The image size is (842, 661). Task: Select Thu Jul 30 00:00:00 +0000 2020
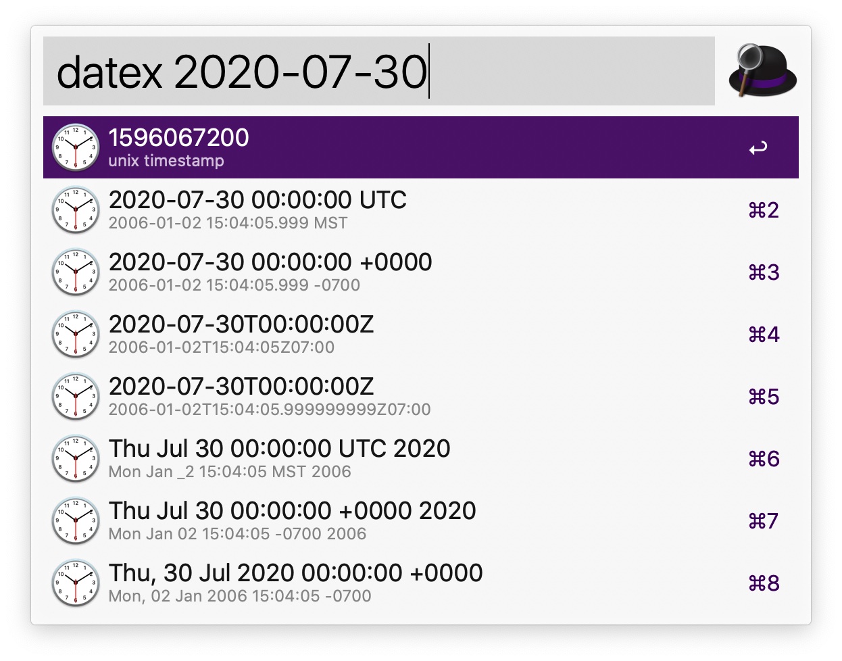[421, 520]
